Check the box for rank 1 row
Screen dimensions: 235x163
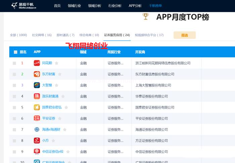coord(14,63)
